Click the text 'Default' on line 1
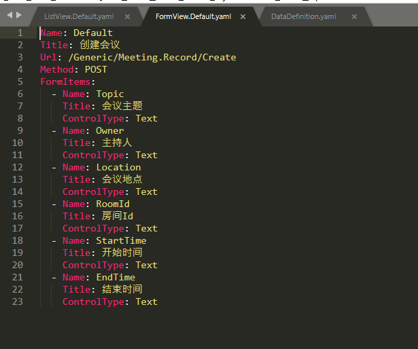Image resolution: width=418 pixels, height=349 pixels. tap(93, 33)
